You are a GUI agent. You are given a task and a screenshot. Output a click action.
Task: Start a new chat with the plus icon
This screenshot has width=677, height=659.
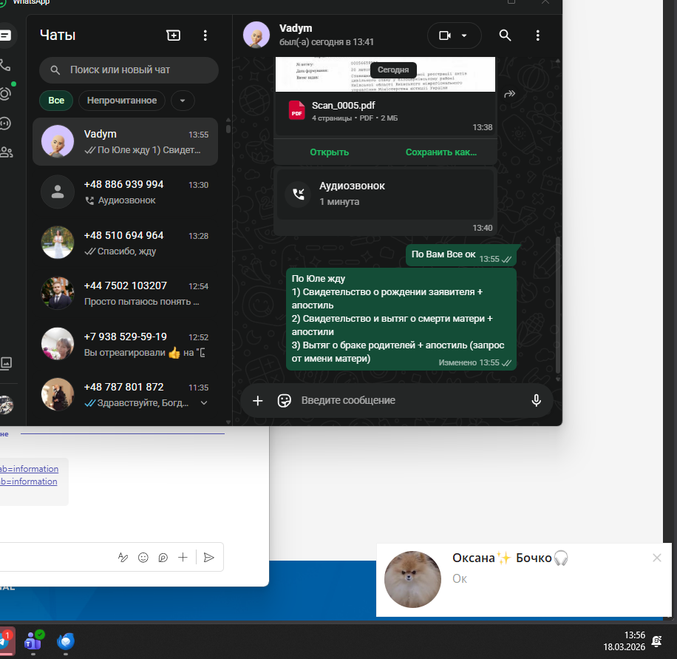point(173,36)
